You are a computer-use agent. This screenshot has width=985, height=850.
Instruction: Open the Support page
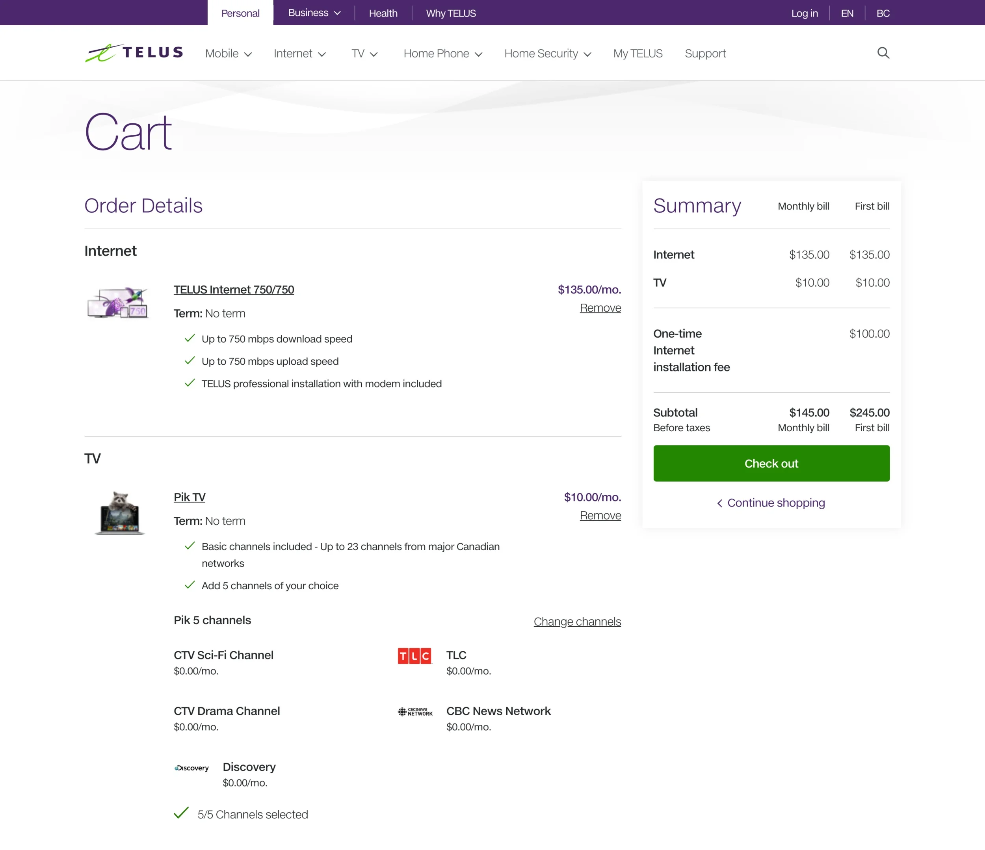click(705, 54)
